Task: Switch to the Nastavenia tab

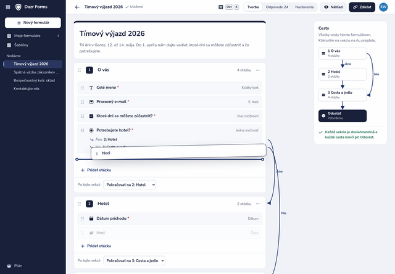Action: click(304, 7)
